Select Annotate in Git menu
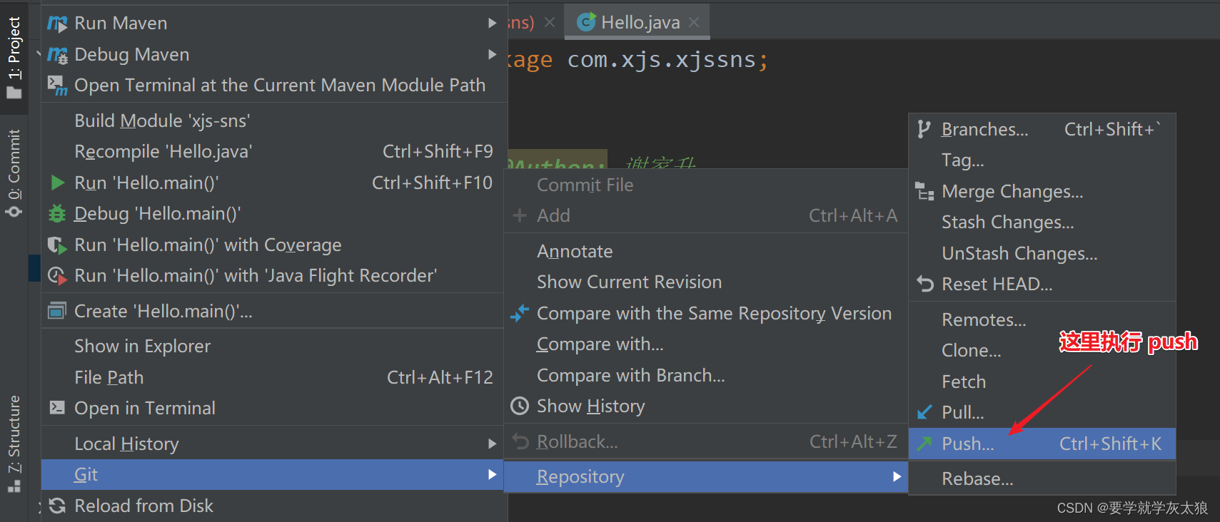The image size is (1220, 522). [705, 251]
